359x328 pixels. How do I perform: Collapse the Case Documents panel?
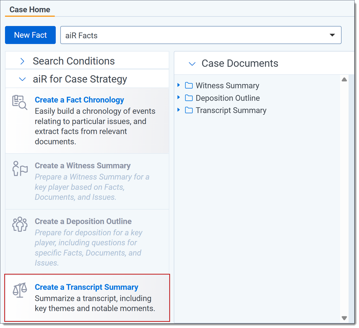coord(192,64)
